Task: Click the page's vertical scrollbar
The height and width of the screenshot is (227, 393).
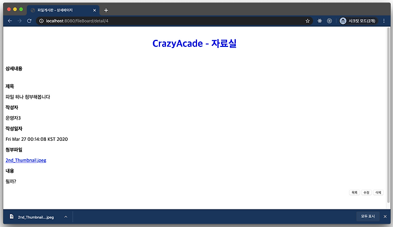Action: [x=389, y=115]
